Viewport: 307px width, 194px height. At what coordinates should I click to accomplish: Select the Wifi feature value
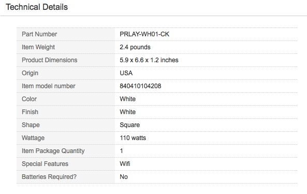pos(125,164)
